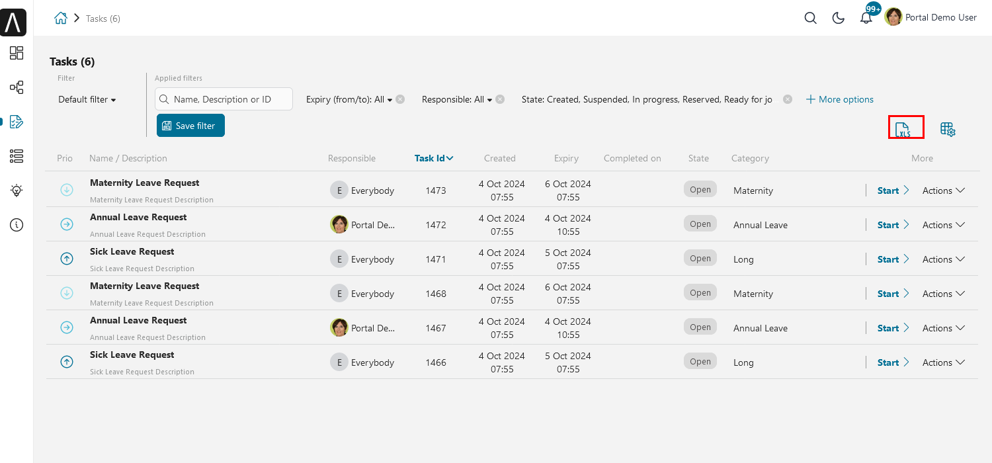Viewport: 992px width, 463px height.
Task: Sort by Task Id column
Action: (x=434, y=158)
